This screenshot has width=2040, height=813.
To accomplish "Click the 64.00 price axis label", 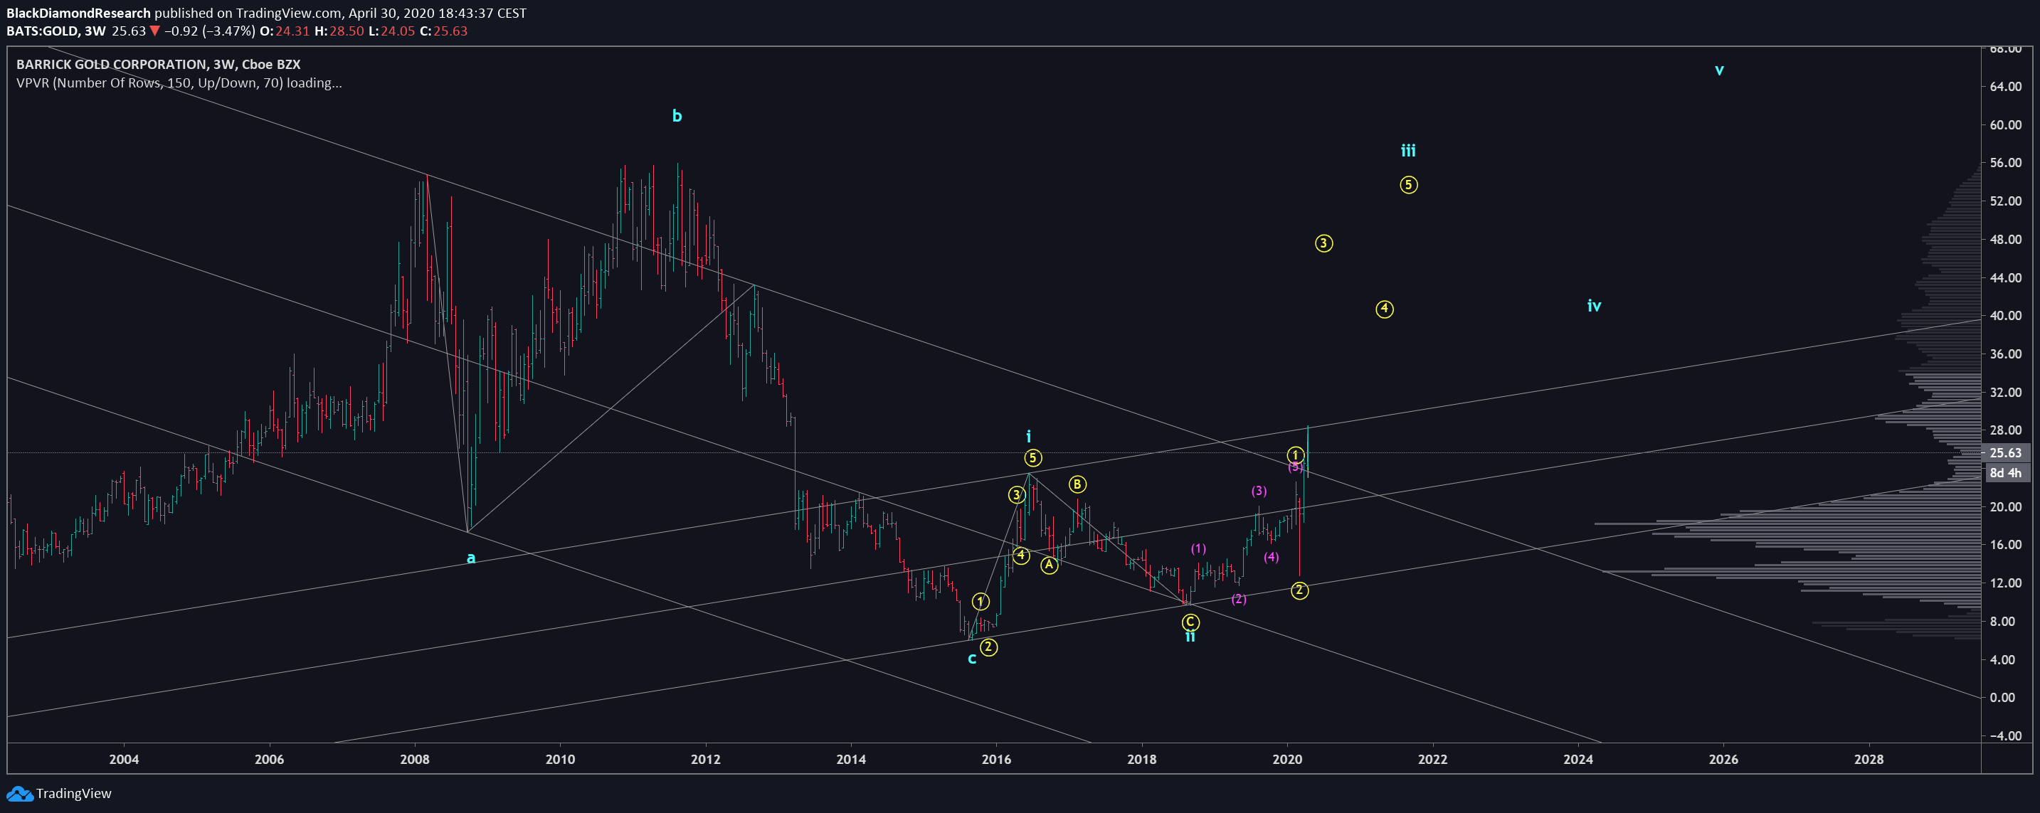I will [x=2005, y=86].
